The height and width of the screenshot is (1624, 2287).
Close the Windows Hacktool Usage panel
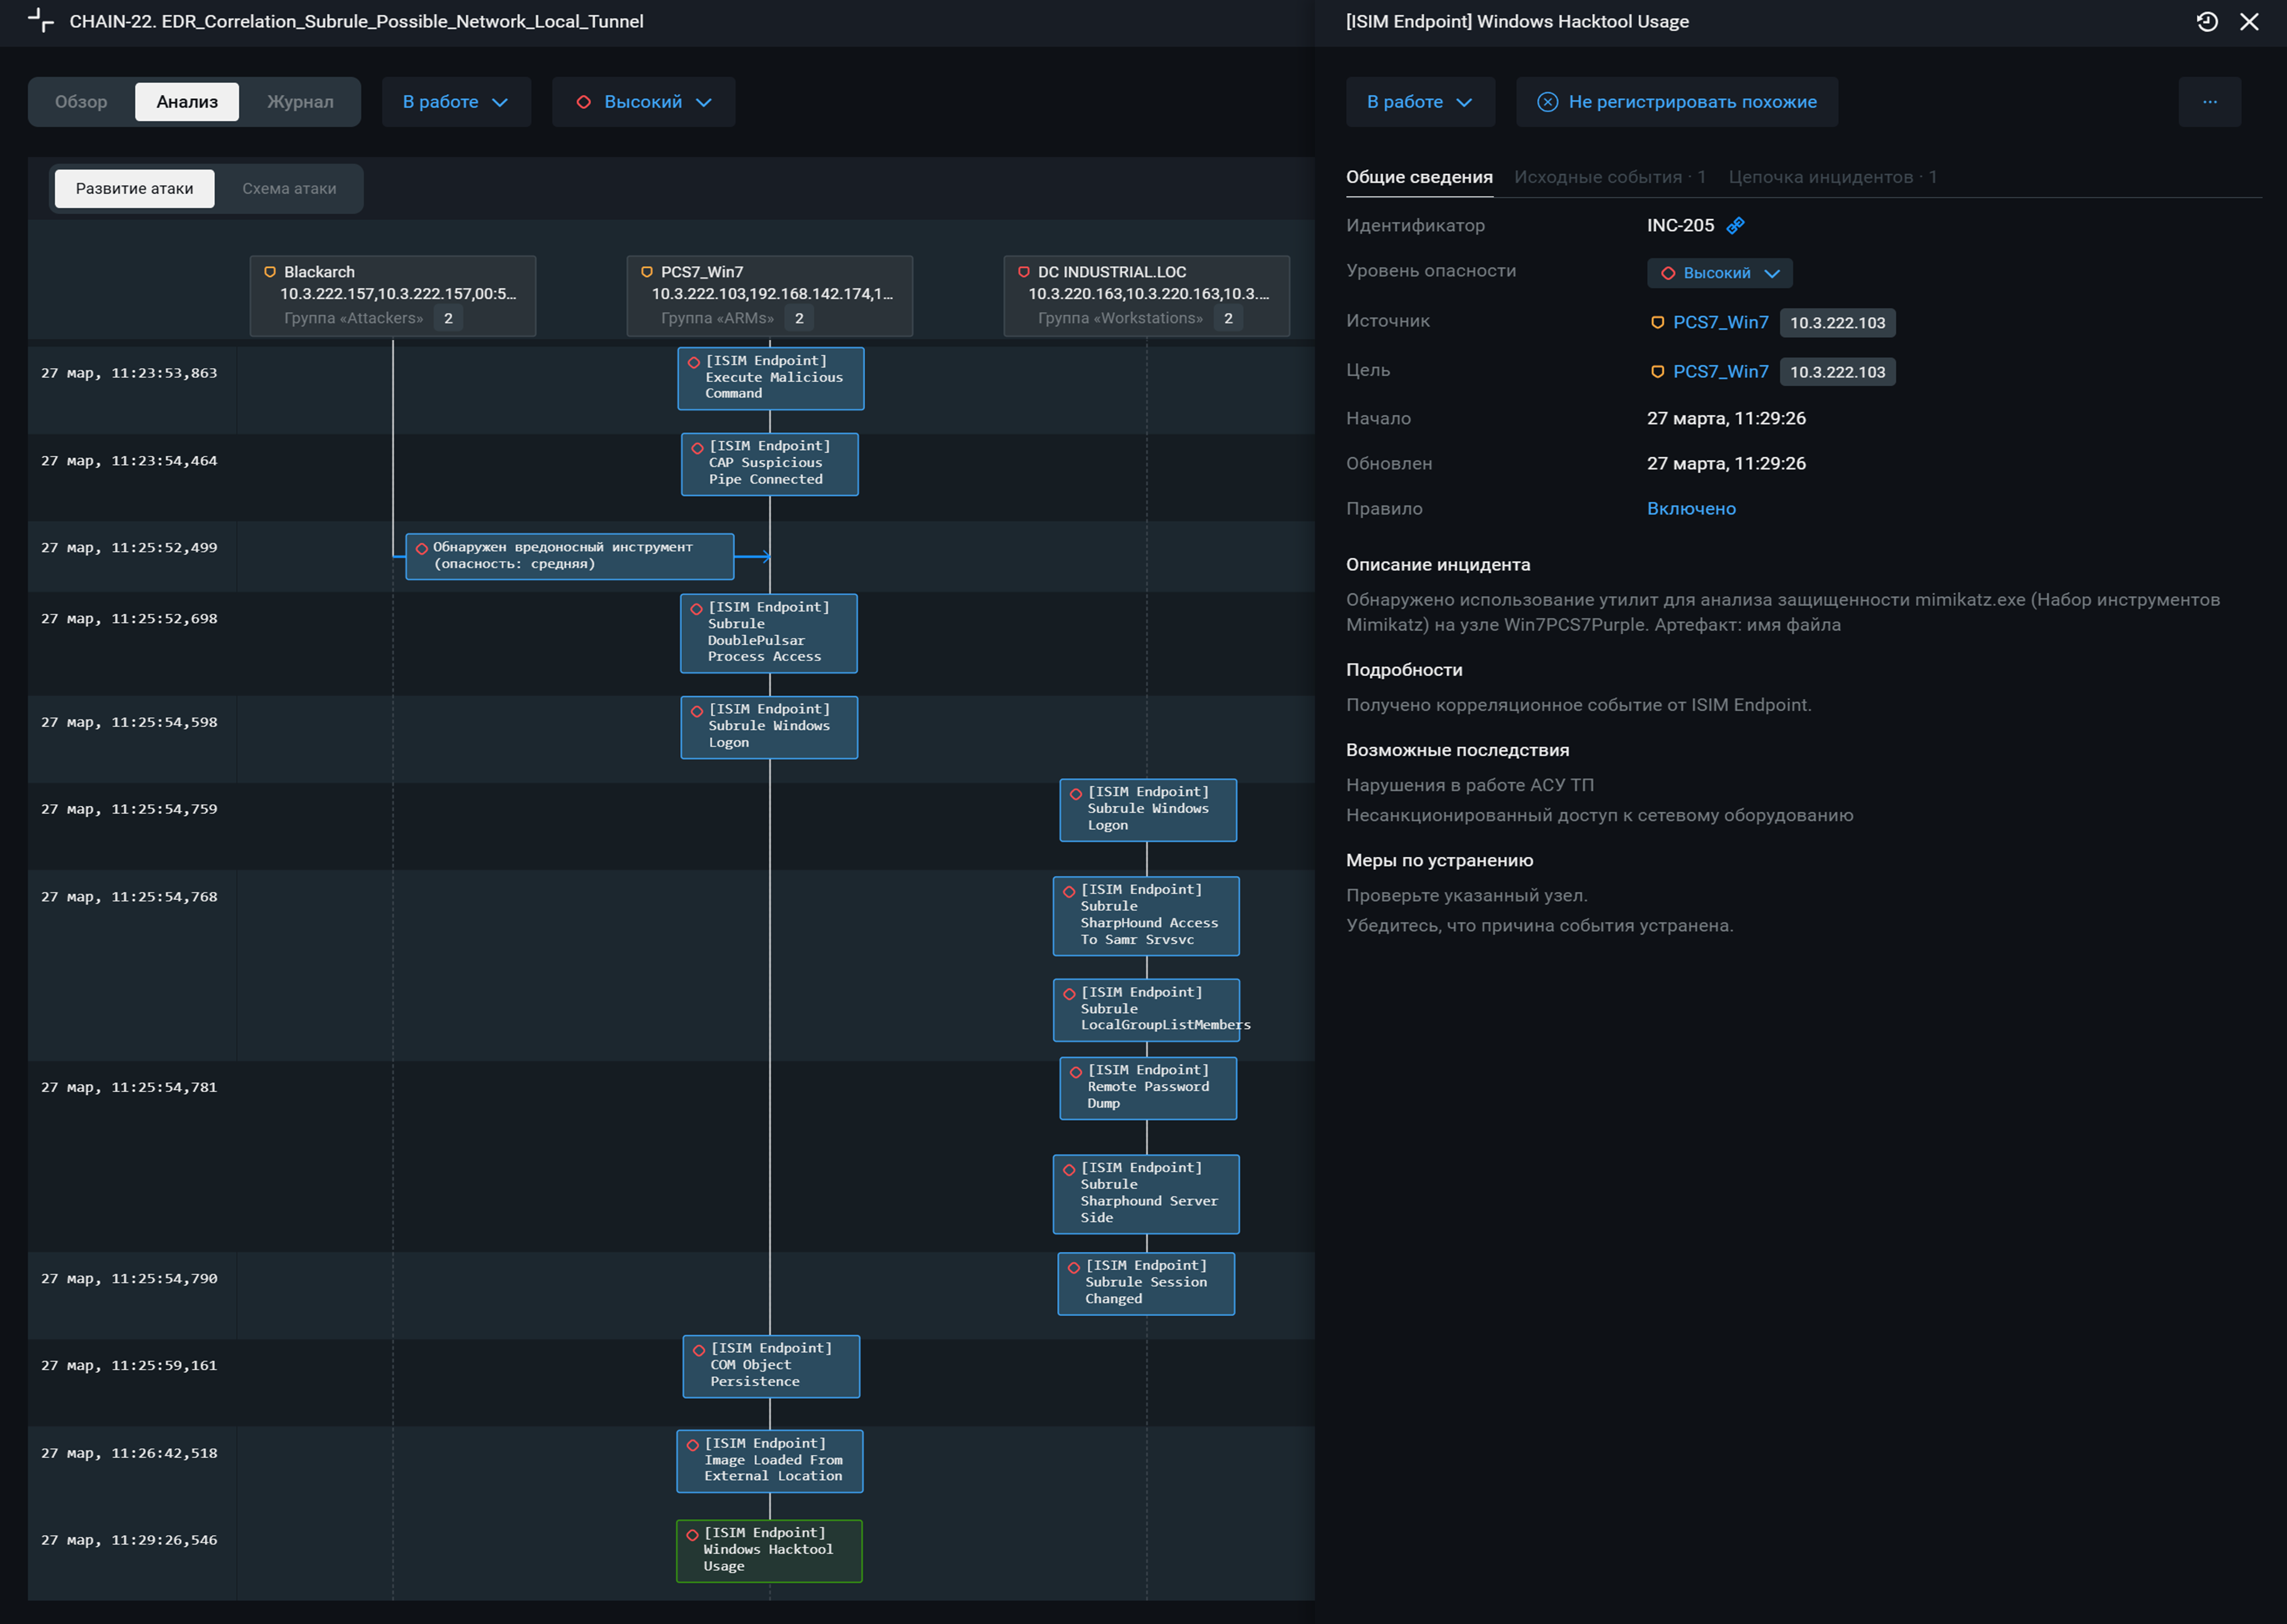tap(2249, 22)
